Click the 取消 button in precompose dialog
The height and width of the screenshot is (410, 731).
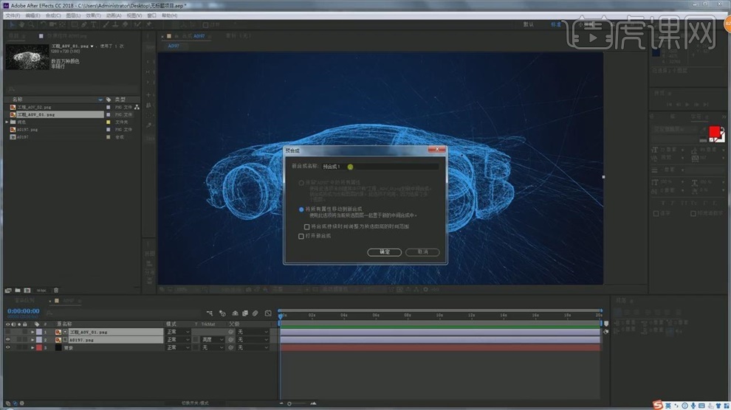click(x=422, y=251)
